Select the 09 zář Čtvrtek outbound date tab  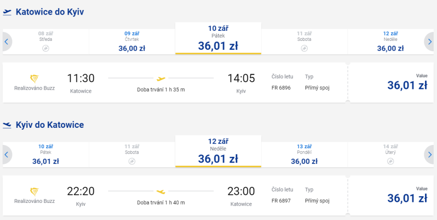(132, 42)
